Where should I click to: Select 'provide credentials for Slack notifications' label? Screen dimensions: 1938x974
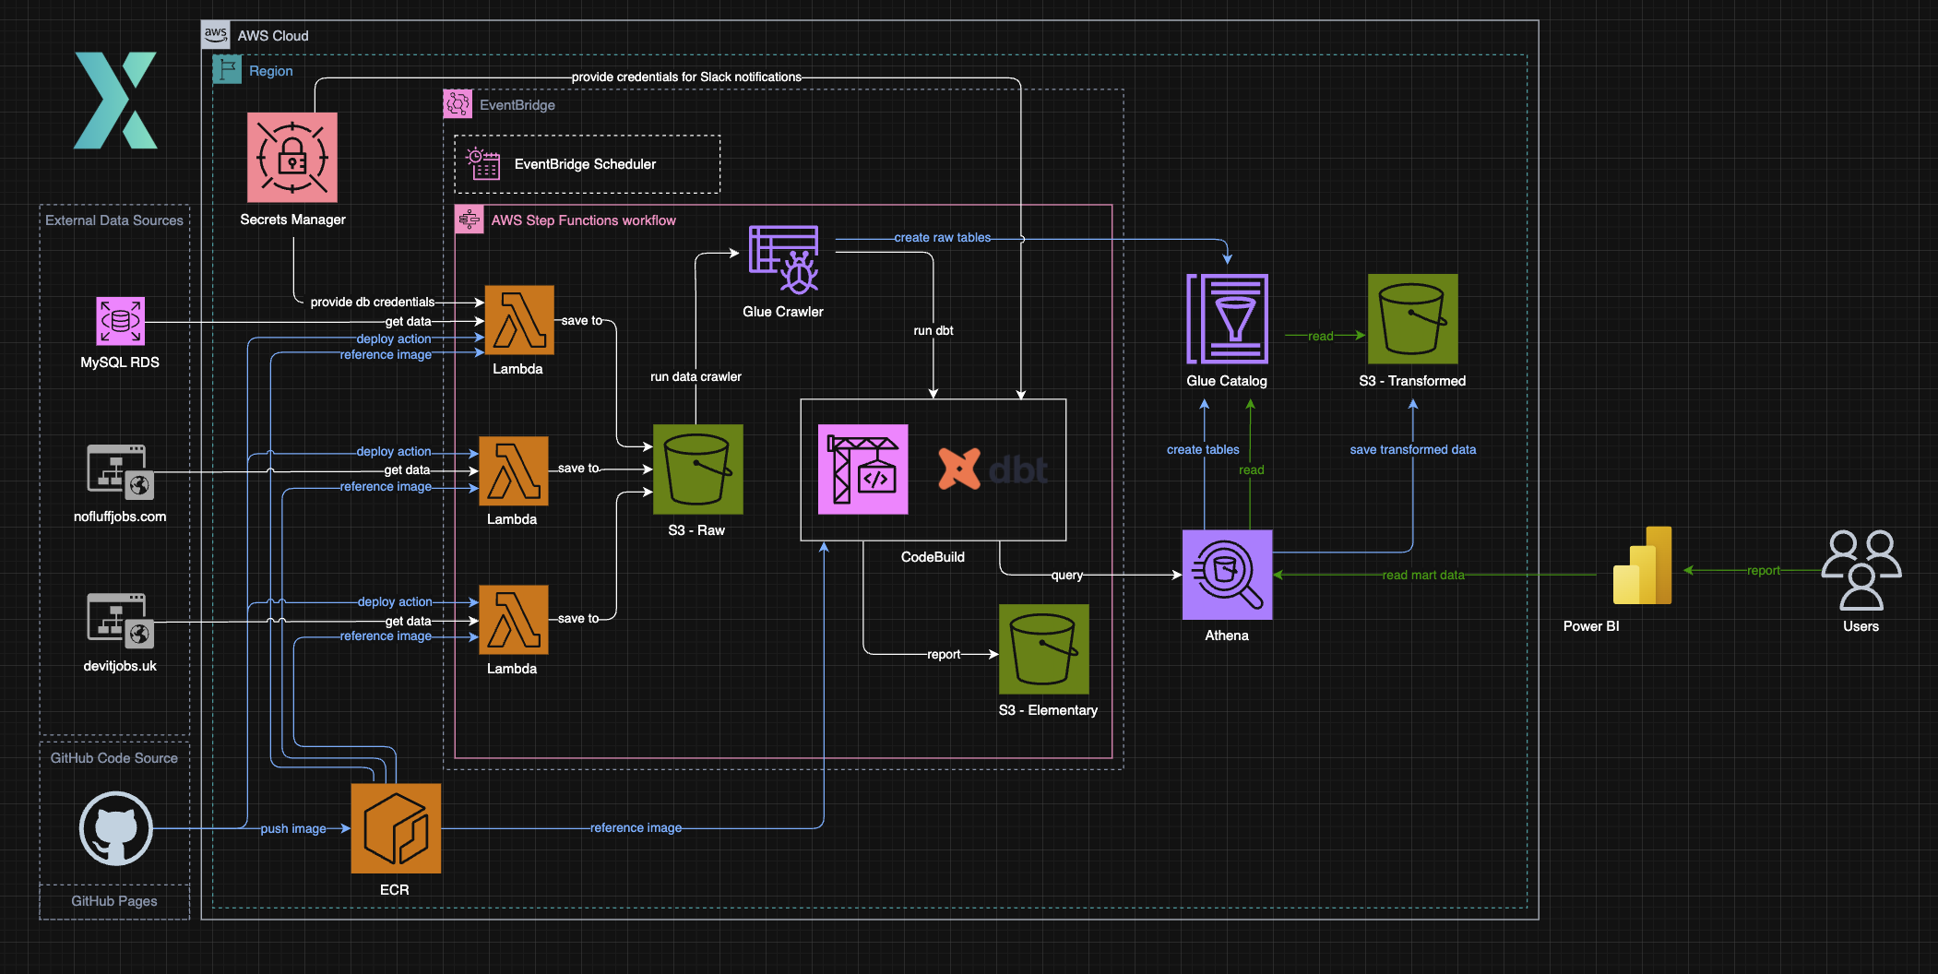point(686,77)
